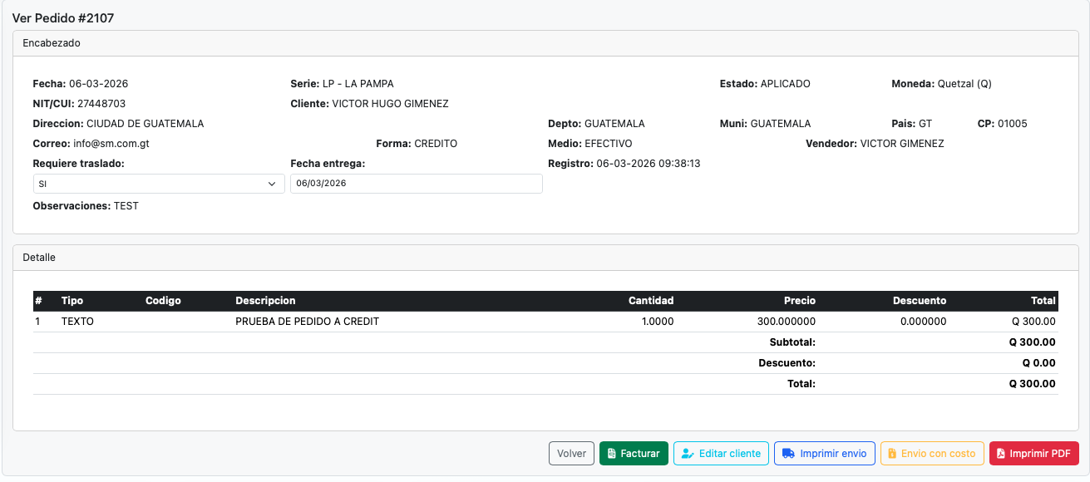Viewport: 1090px width, 482px height.
Task: Click the Detalle section header
Action: tap(37, 258)
